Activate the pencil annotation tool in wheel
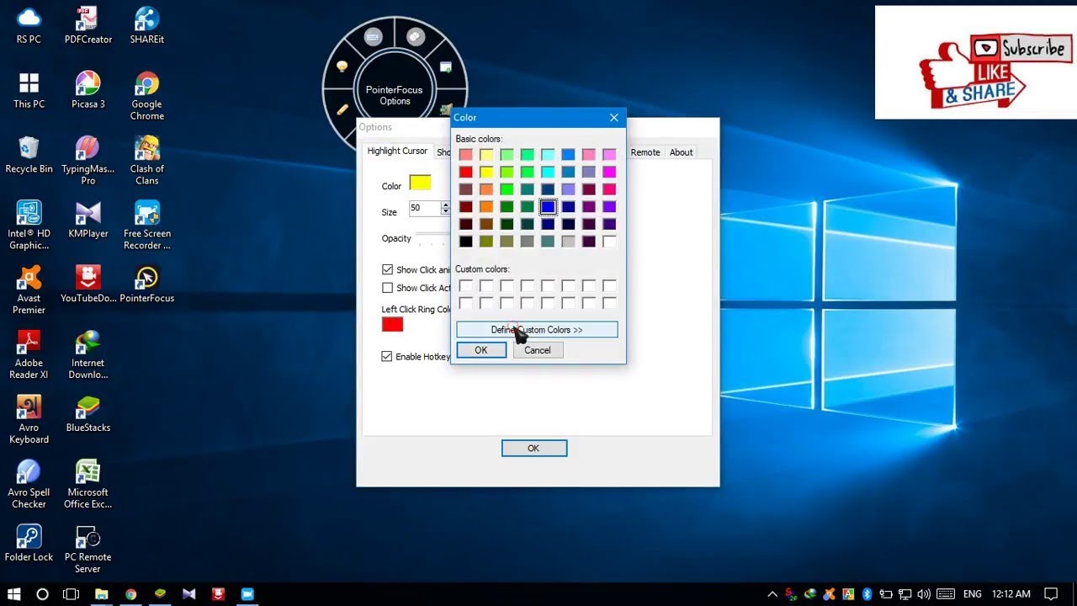The width and height of the screenshot is (1077, 606). 342,109
